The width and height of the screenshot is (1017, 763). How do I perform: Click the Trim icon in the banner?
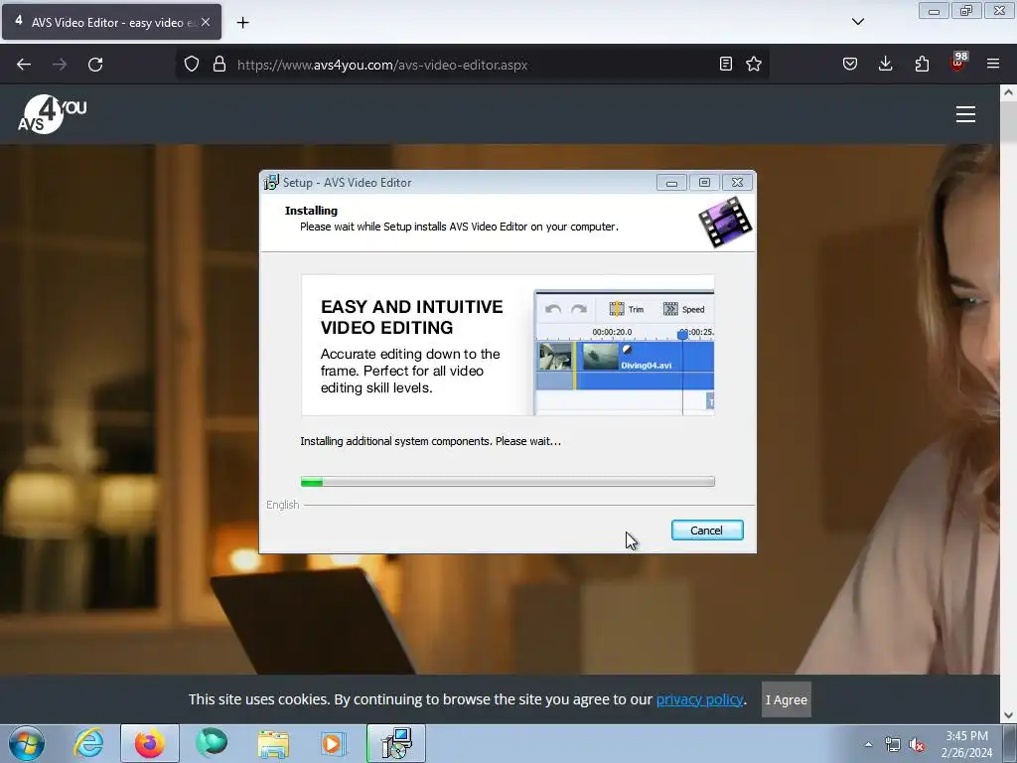617,309
